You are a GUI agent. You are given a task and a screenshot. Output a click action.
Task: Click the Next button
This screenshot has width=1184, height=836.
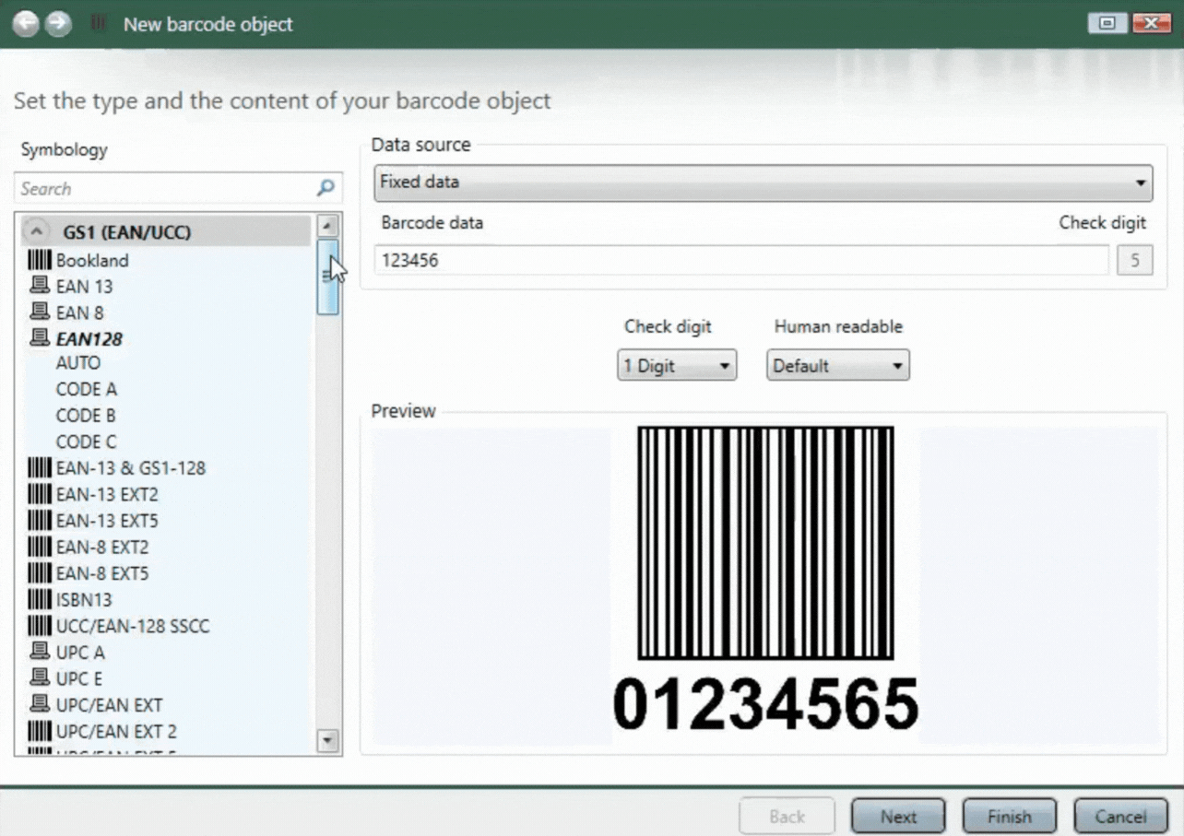898,817
